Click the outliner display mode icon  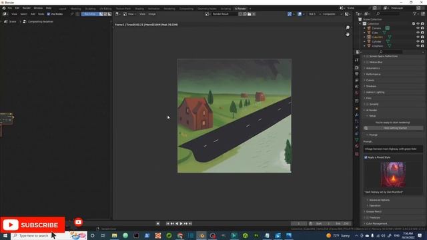pos(367,13)
